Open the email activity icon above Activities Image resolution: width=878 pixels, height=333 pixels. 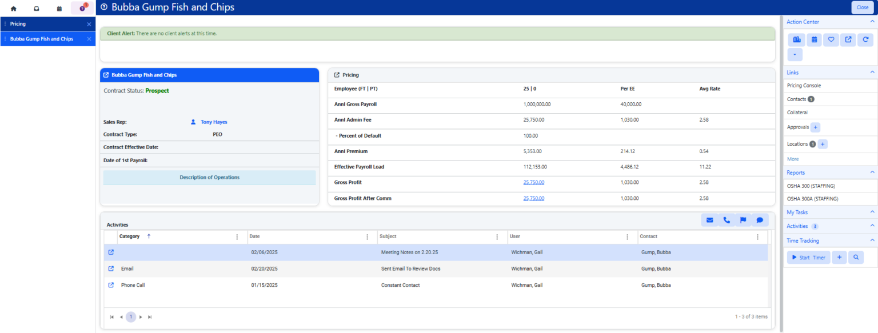(x=709, y=219)
